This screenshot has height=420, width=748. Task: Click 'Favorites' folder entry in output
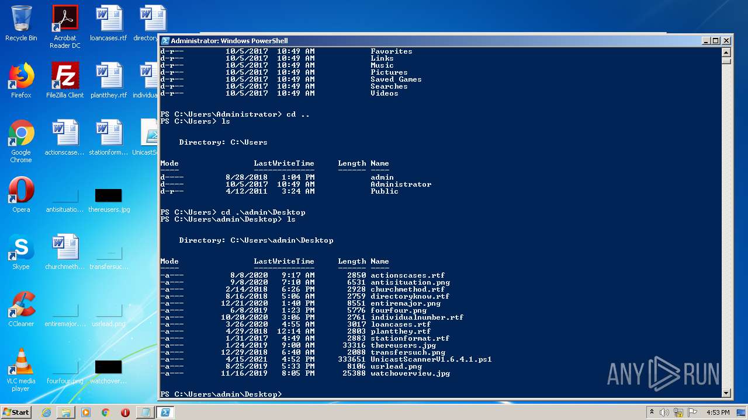pos(392,51)
